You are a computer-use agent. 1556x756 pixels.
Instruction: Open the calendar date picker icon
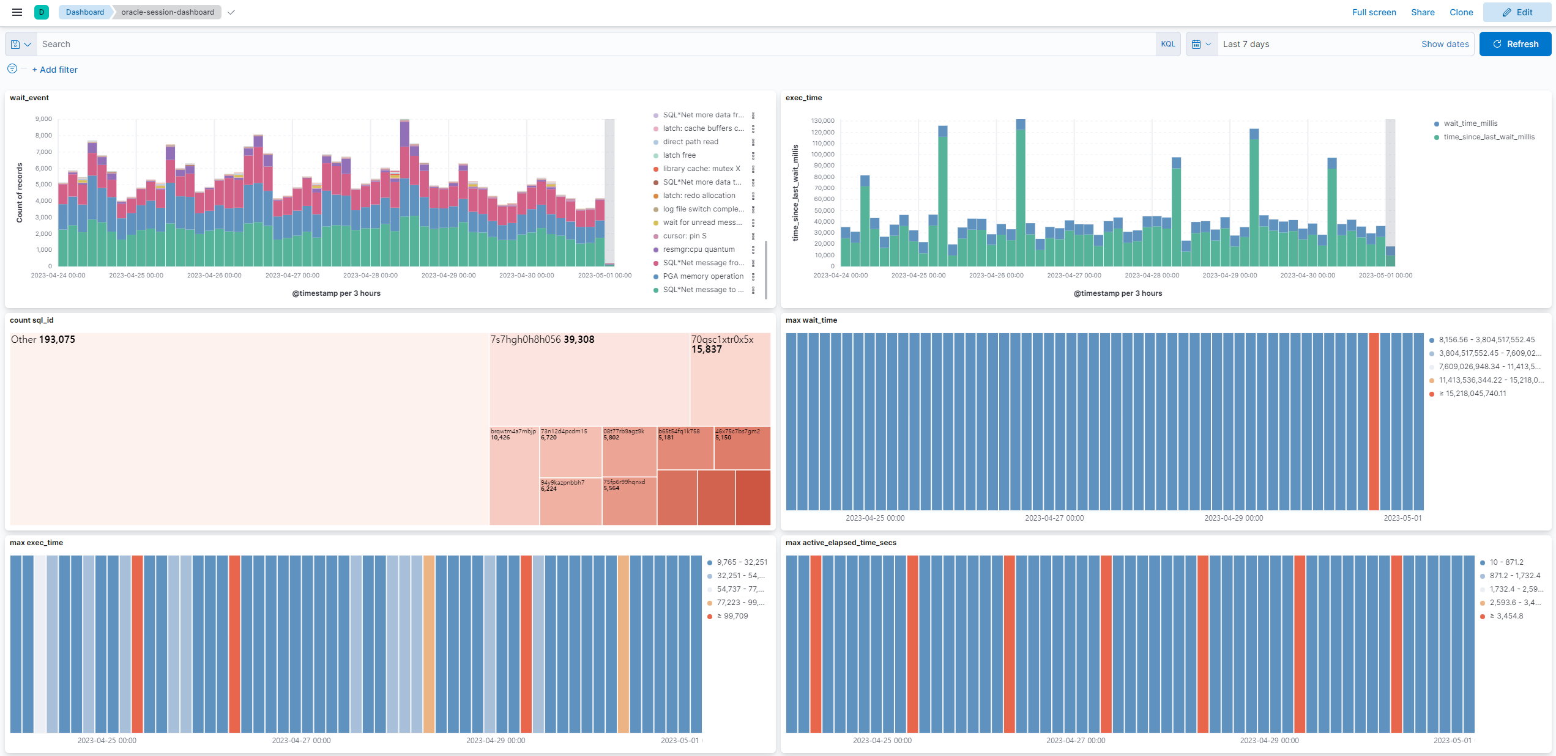tap(1197, 43)
